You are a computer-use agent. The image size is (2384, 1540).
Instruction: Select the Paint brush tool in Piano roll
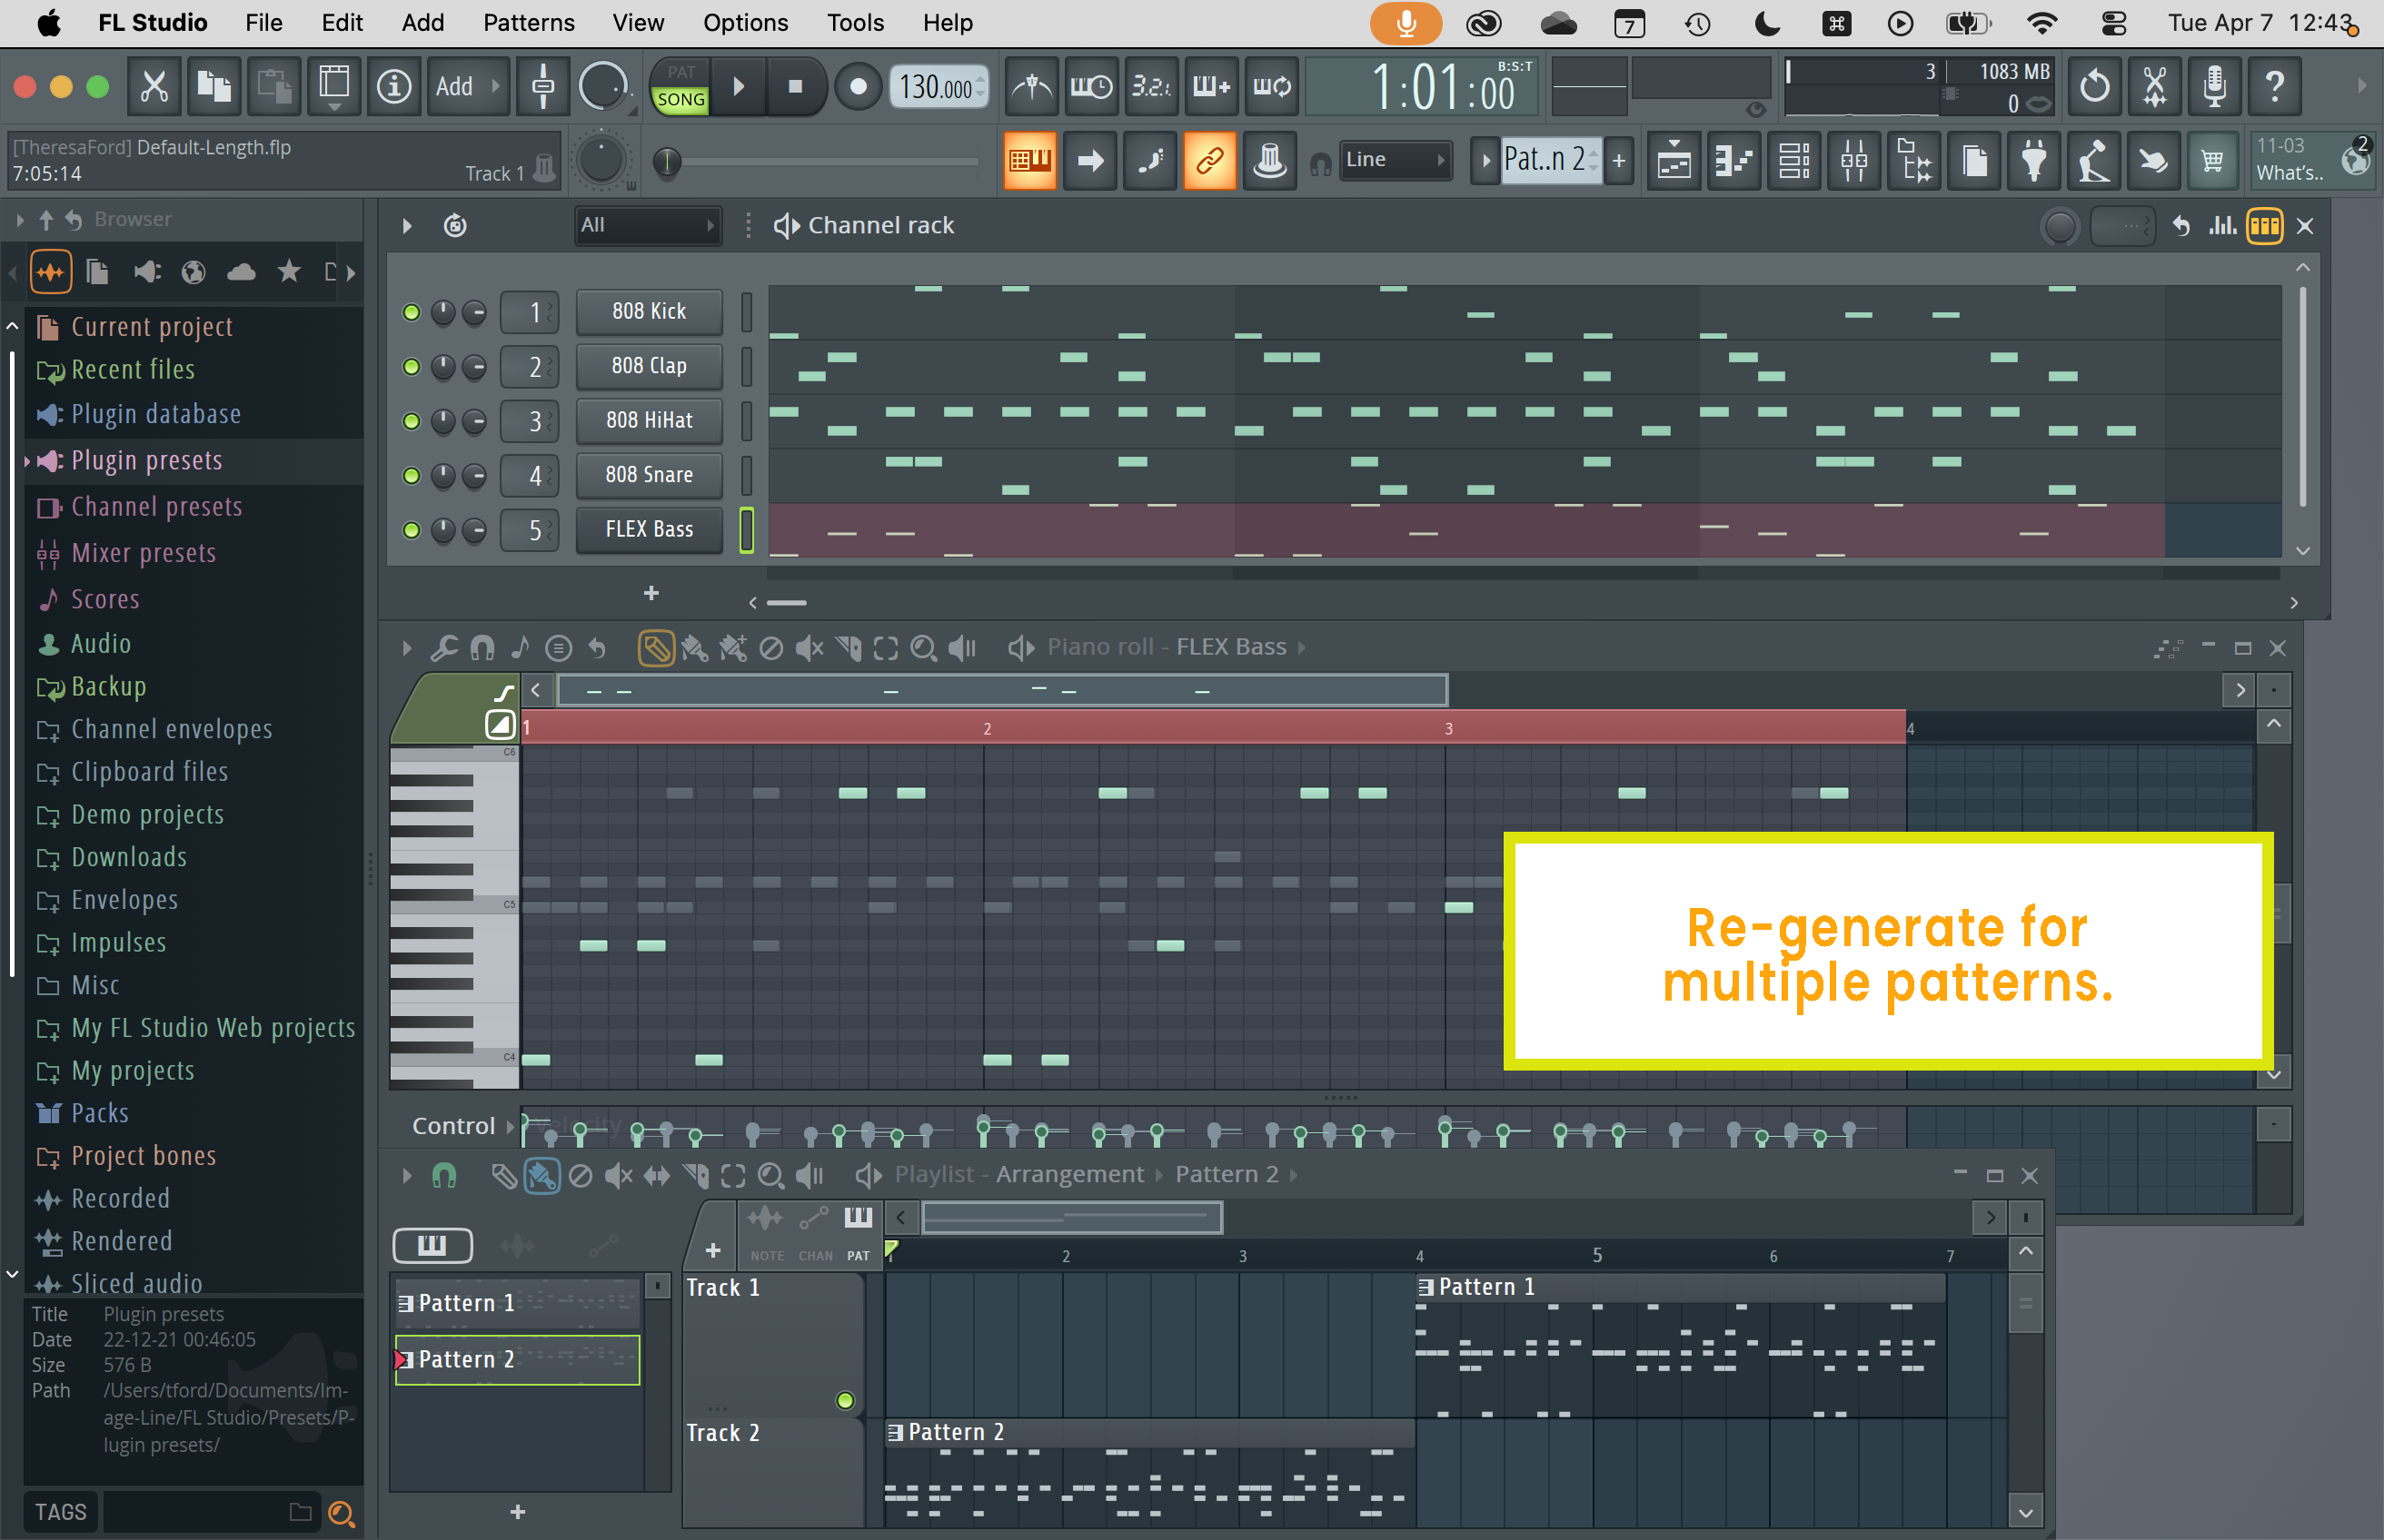point(693,648)
